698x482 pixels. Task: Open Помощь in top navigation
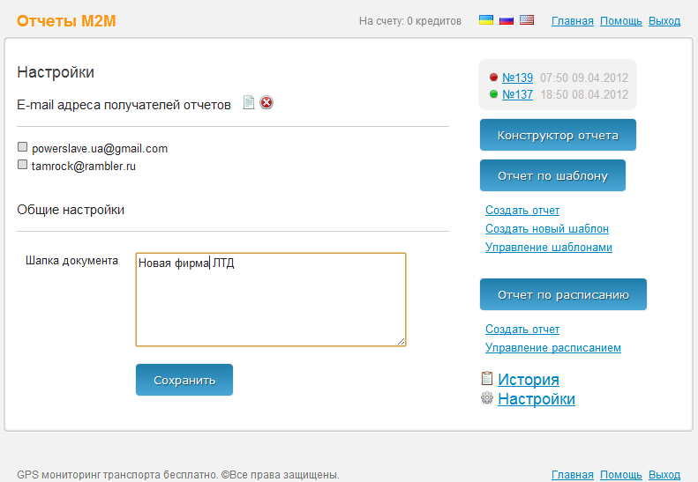[x=620, y=20]
